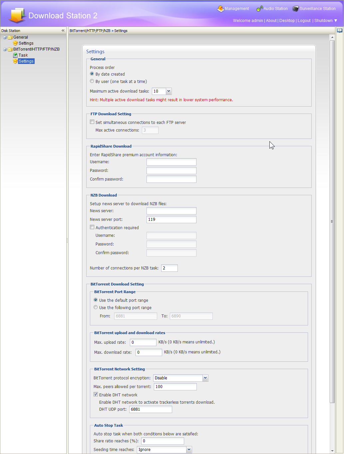The height and width of the screenshot is (454, 344).
Task: Click the Shutdown text link
Action: point(323,21)
